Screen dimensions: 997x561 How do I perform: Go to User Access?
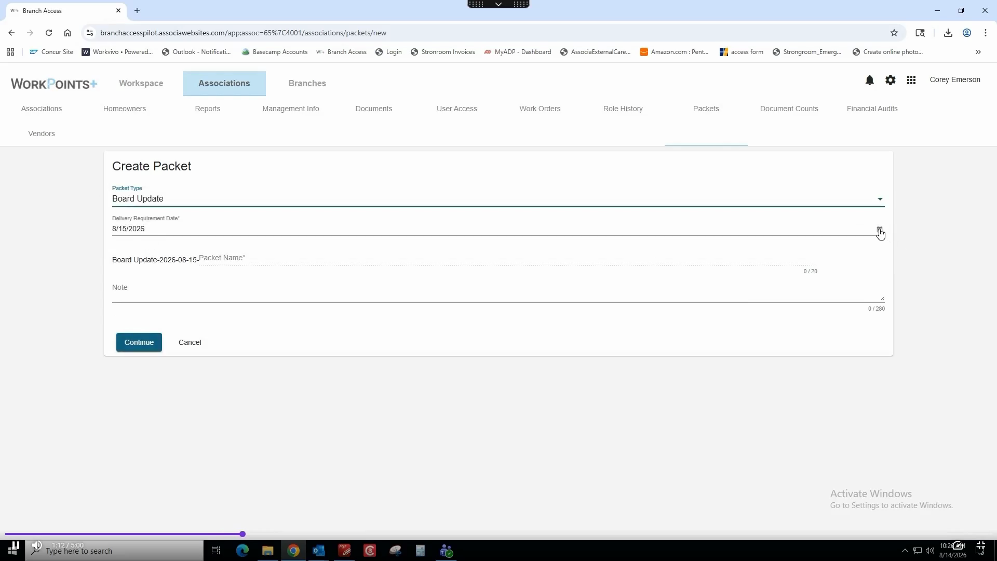point(457,109)
